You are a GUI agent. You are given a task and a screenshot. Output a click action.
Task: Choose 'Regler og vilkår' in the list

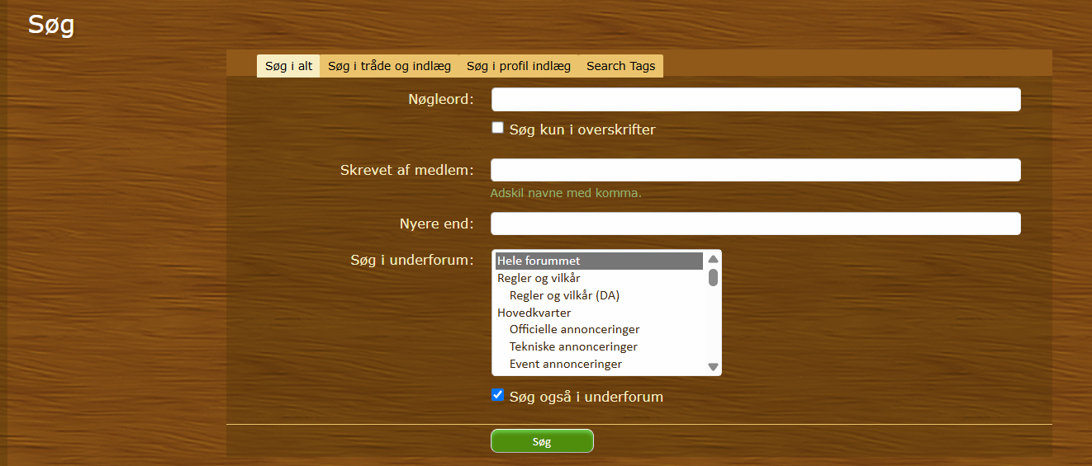599,278
